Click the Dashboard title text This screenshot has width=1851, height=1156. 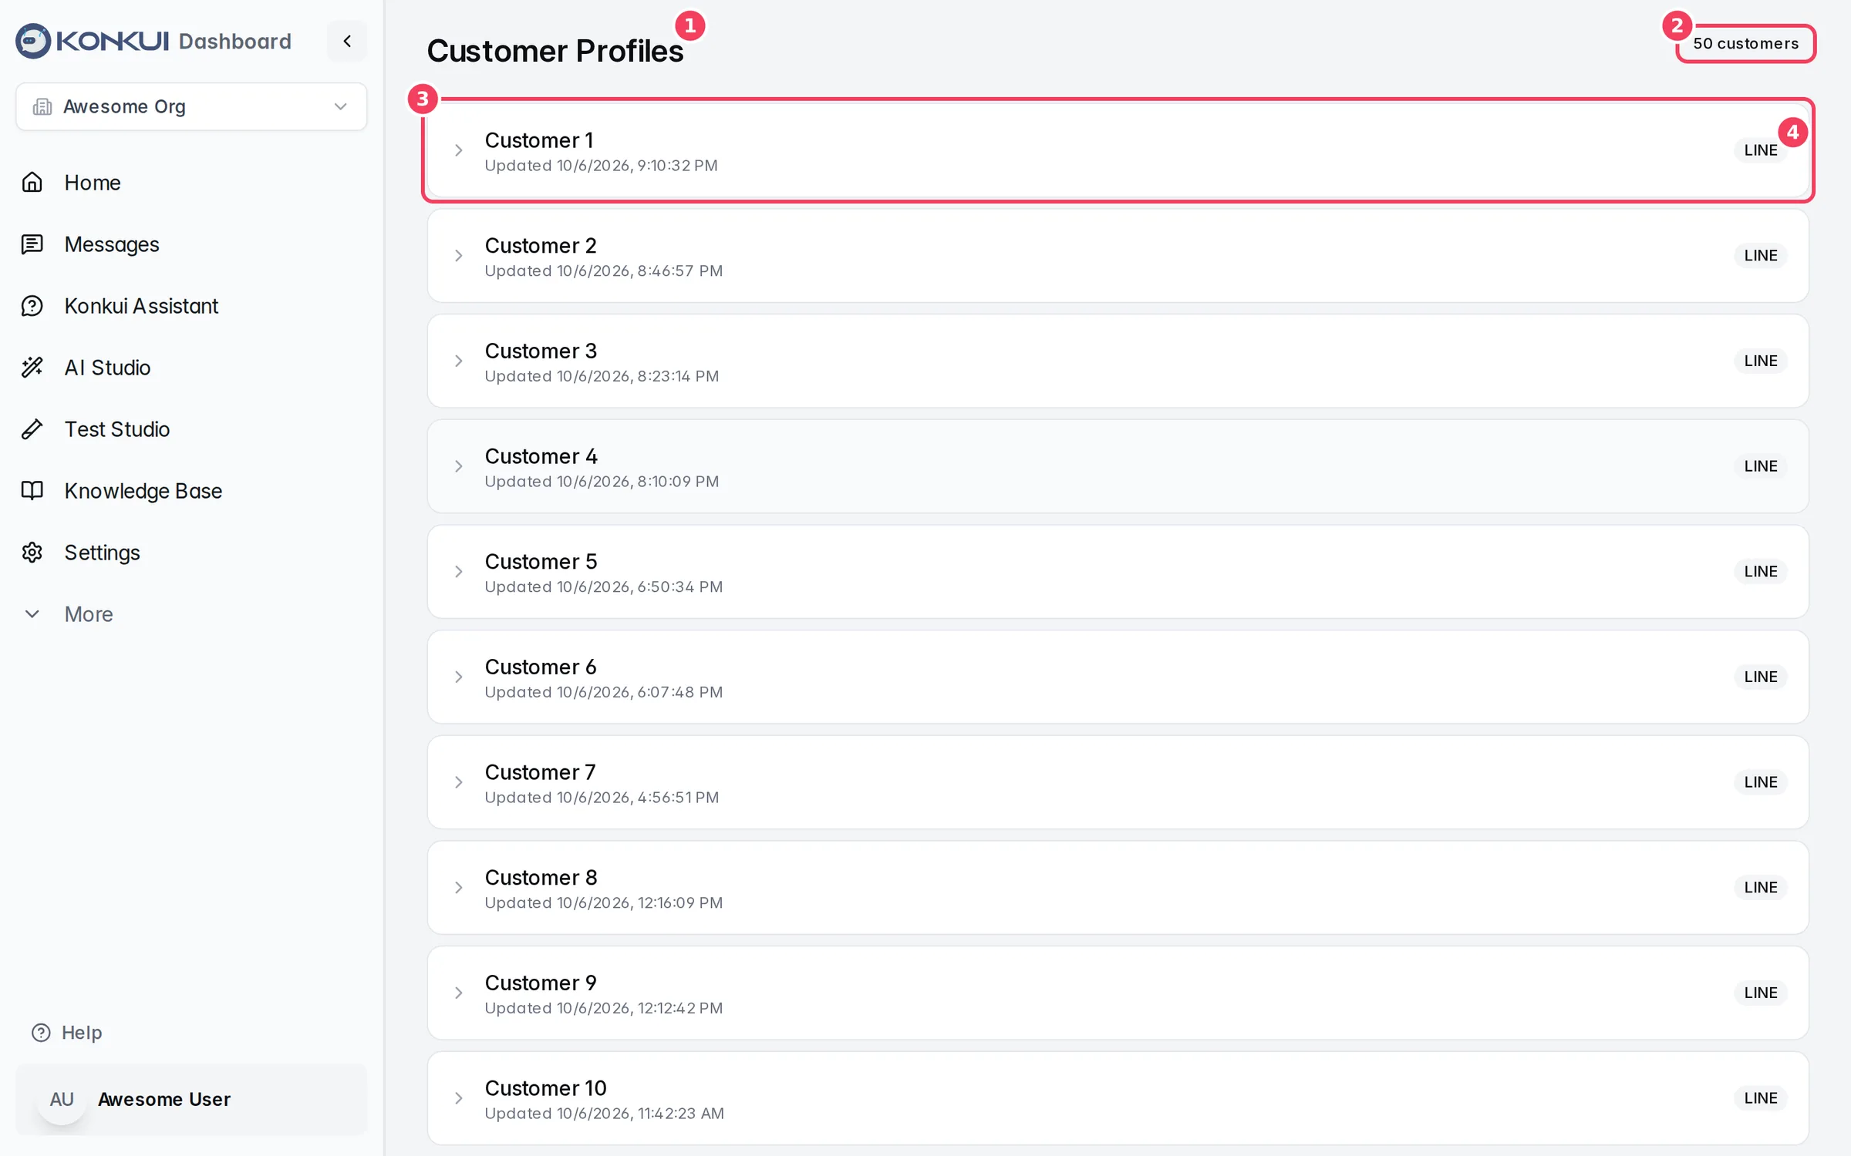pyautogui.click(x=235, y=41)
